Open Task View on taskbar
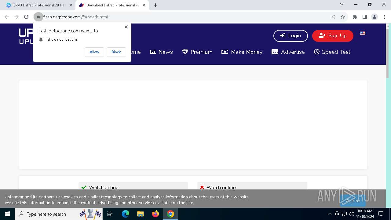This screenshot has width=391, height=220. point(110,214)
